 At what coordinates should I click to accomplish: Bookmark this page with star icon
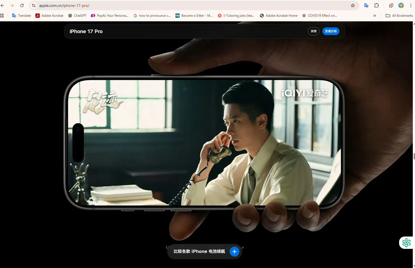coord(353,5)
